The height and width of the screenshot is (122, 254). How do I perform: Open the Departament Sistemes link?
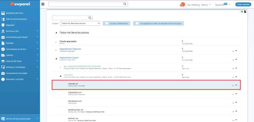tap(70, 49)
